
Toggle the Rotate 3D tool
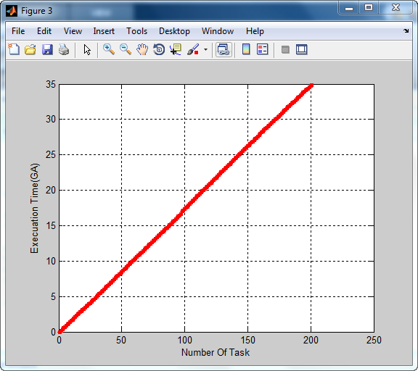(159, 49)
